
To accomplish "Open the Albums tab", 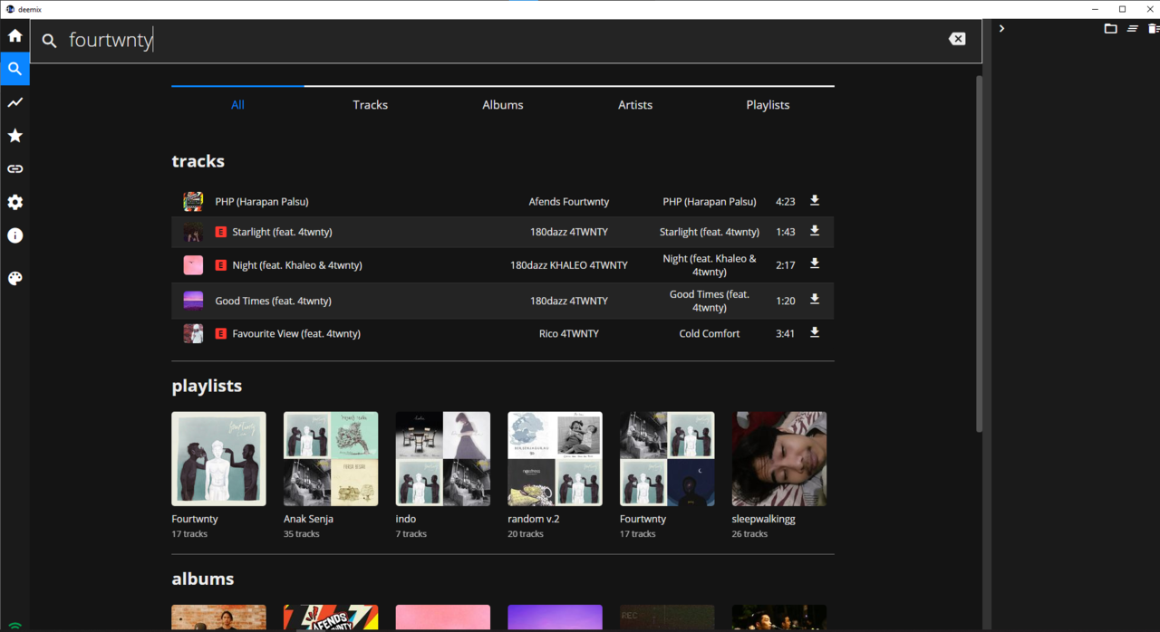I will (502, 104).
